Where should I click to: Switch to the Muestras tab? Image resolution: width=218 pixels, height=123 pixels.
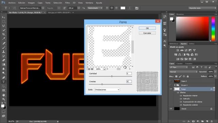click(180, 14)
